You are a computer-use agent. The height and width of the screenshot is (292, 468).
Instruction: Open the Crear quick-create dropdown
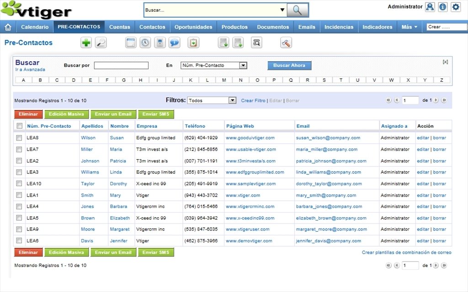tap(447, 27)
